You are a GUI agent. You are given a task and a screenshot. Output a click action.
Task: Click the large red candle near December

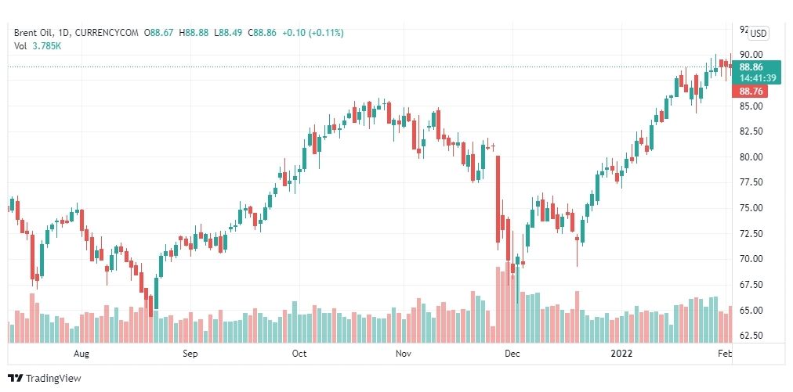pyautogui.click(x=498, y=200)
